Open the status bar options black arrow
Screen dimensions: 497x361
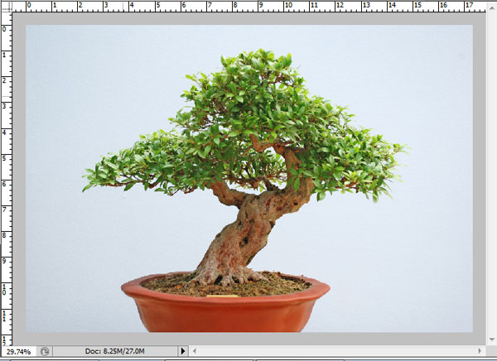tap(183, 351)
